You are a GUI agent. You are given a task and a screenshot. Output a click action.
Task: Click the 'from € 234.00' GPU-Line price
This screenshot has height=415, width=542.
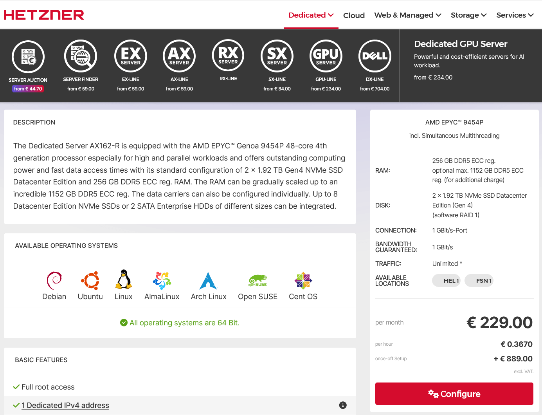pos(326,89)
